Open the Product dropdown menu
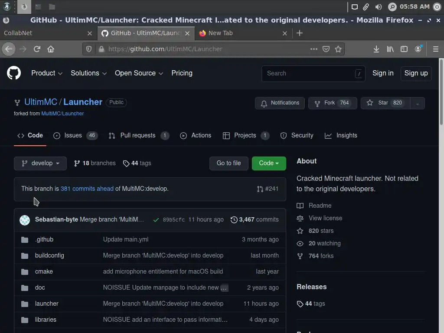The height and width of the screenshot is (333, 444). point(47,73)
